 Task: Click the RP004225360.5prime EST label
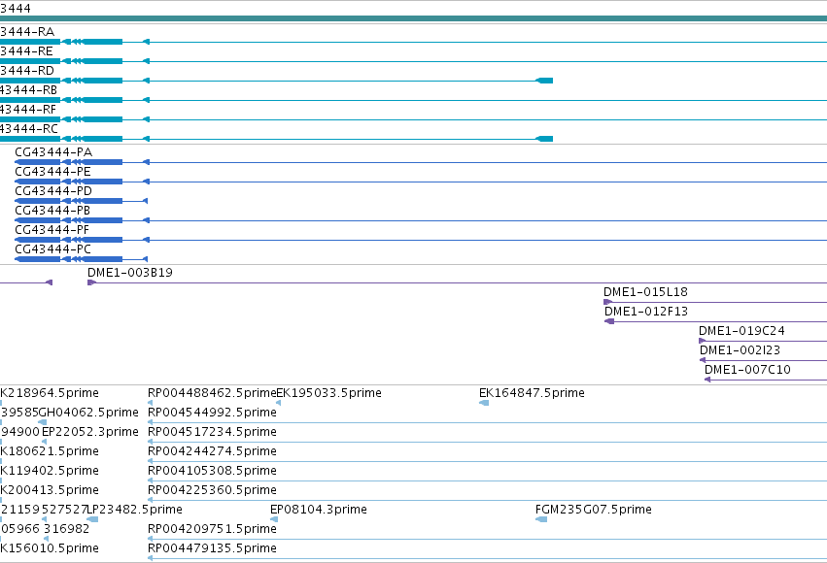click(x=212, y=491)
